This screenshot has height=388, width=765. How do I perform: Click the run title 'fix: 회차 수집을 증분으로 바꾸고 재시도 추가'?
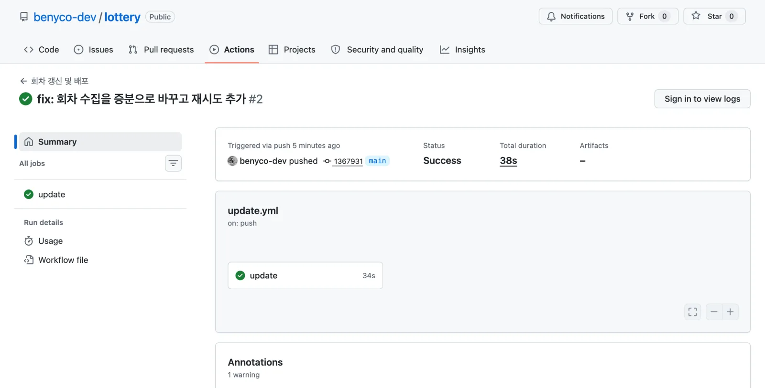point(142,99)
